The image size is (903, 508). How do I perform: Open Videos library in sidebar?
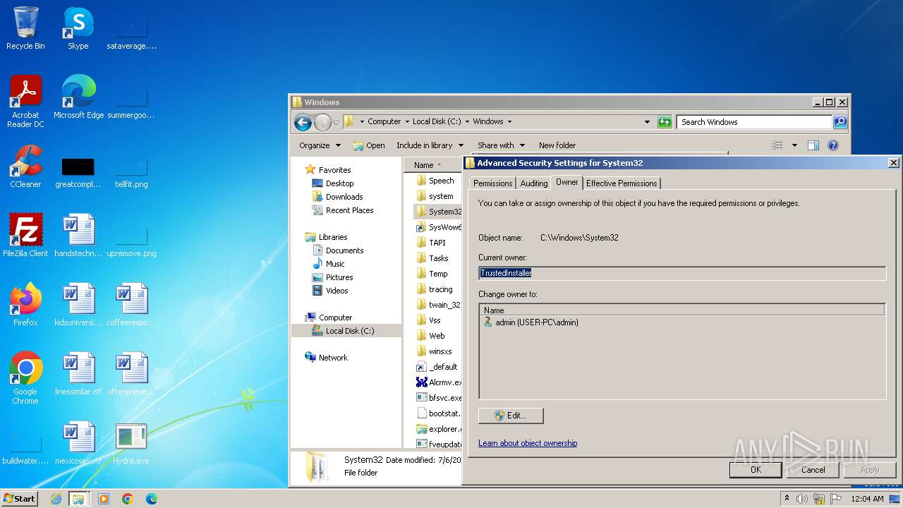click(337, 291)
